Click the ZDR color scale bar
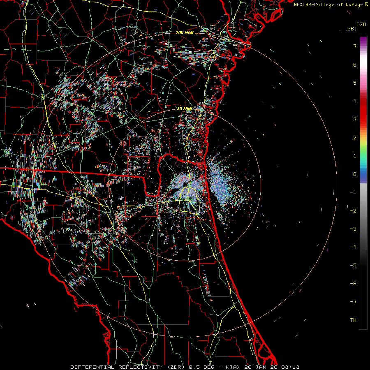The width and height of the screenshot is (370, 370). coord(363,183)
